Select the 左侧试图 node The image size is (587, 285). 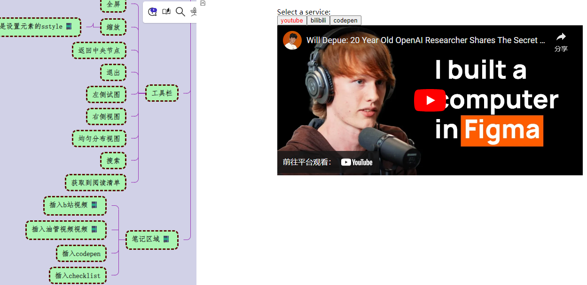pos(106,94)
